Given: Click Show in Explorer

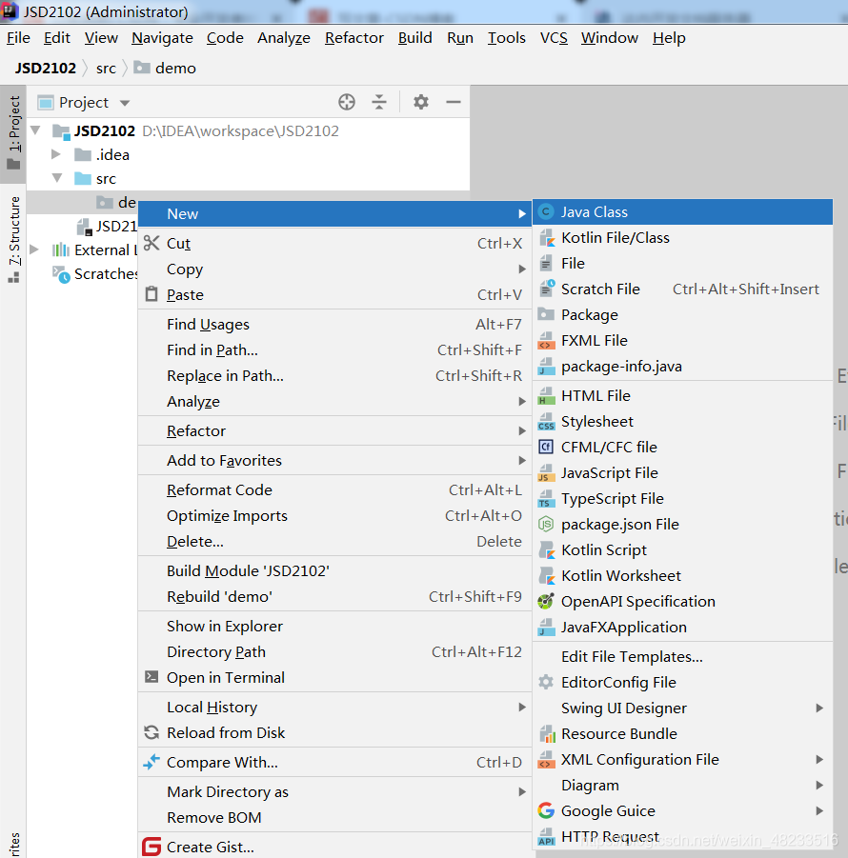Looking at the screenshot, I should (x=333, y=626).
